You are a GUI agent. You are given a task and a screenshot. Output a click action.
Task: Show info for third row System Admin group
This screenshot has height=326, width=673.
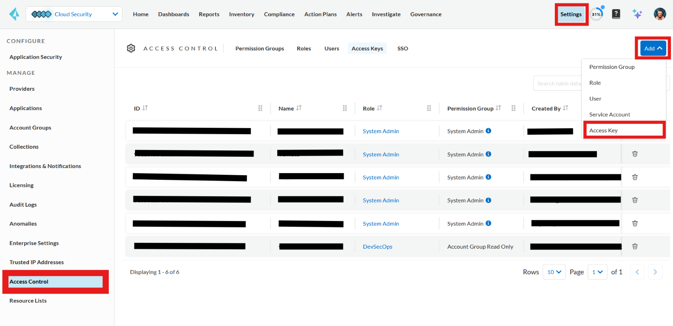pos(488,177)
